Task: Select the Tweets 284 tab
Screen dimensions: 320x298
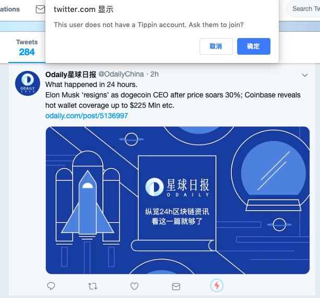Action: click(27, 47)
